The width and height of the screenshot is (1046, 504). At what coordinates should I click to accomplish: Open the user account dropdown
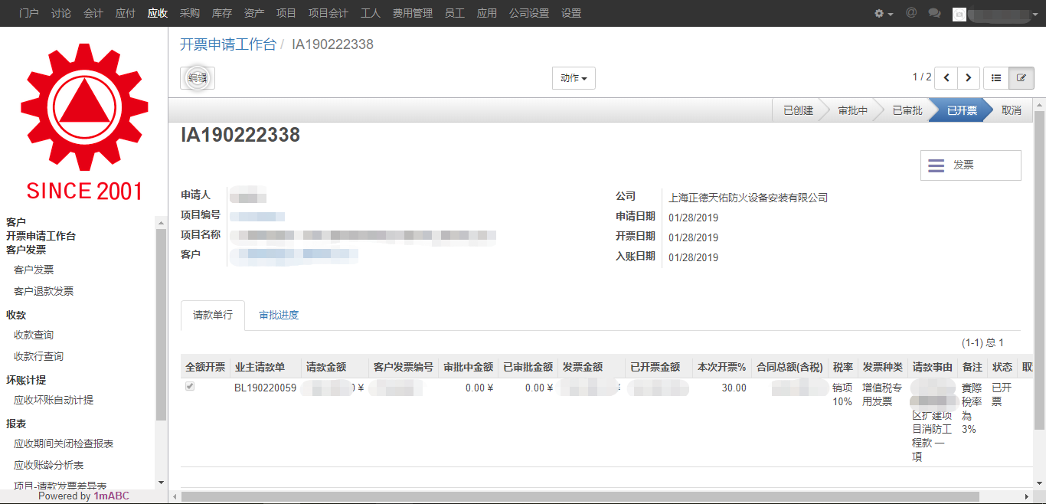994,13
